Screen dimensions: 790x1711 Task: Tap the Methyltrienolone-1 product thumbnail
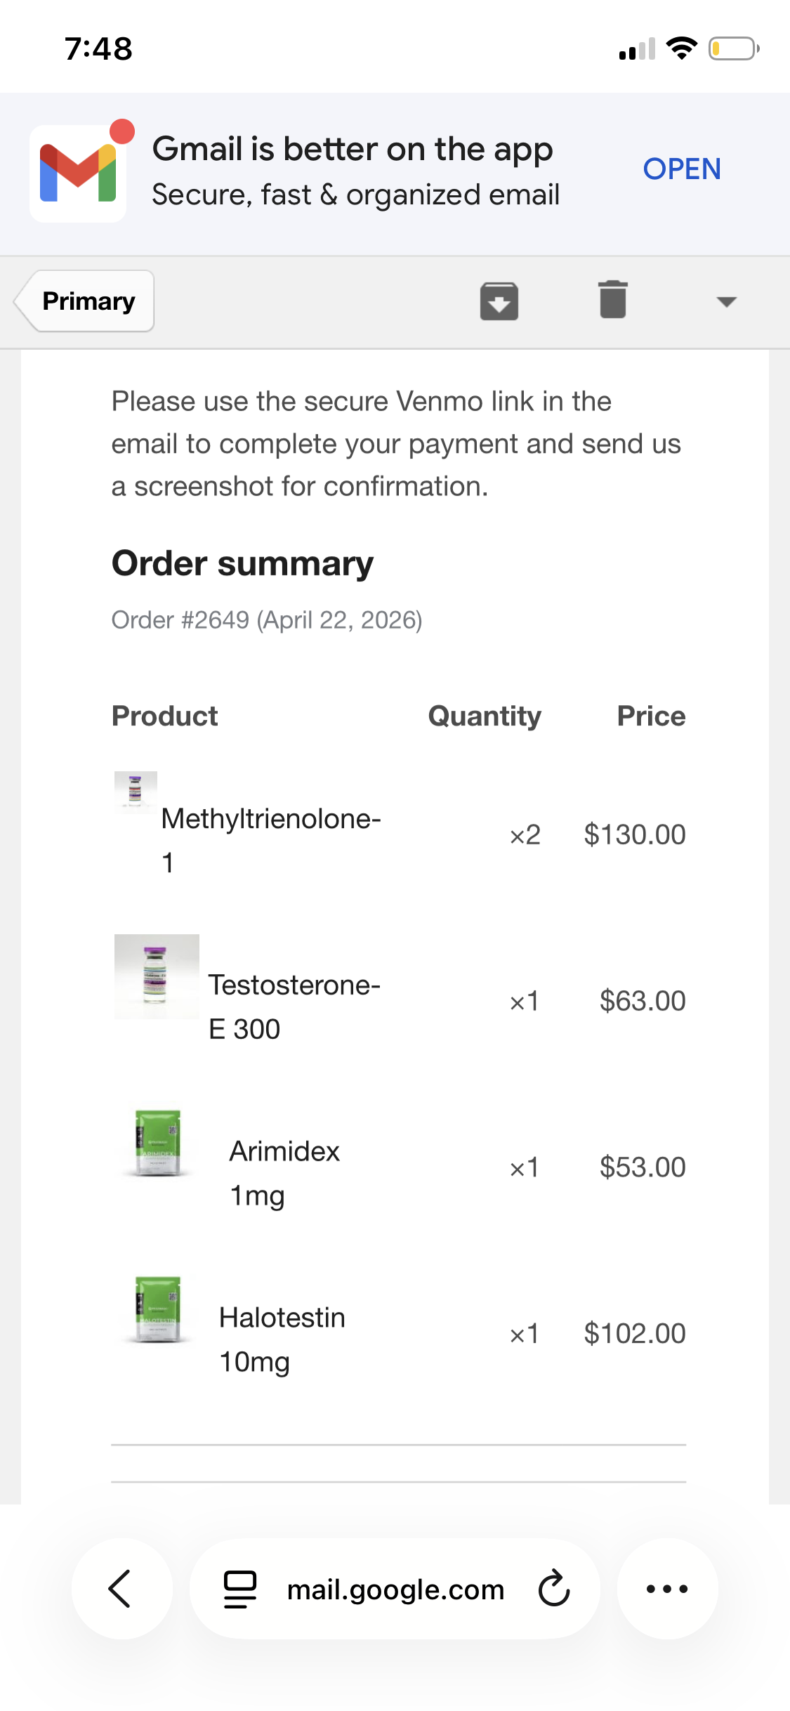coord(136,791)
